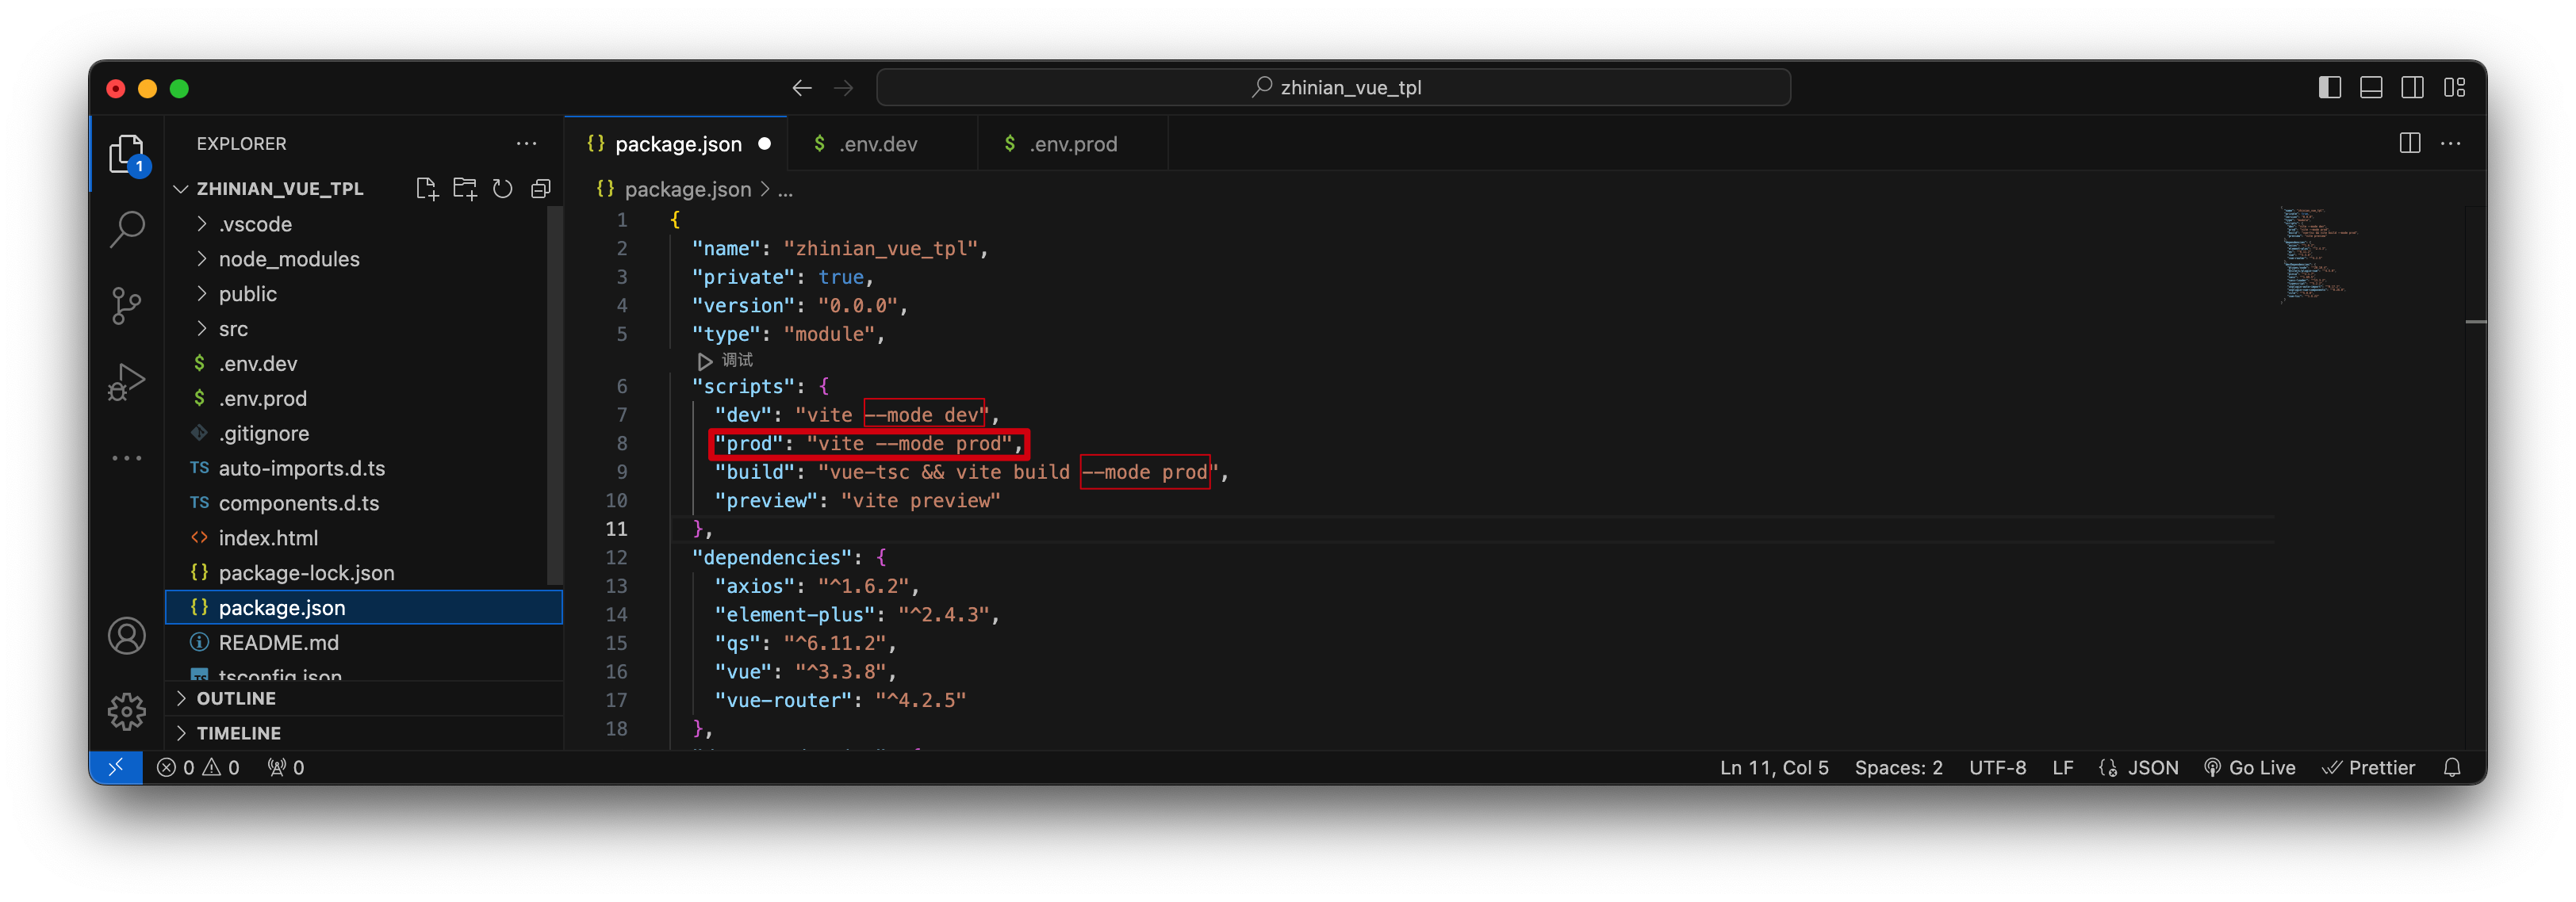Open index.html in explorer

click(x=364, y=538)
